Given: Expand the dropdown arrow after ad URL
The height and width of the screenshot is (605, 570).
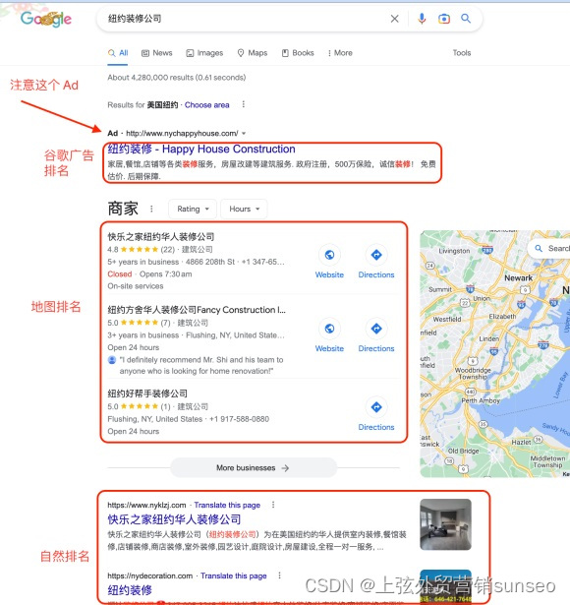Looking at the screenshot, I should coord(244,134).
